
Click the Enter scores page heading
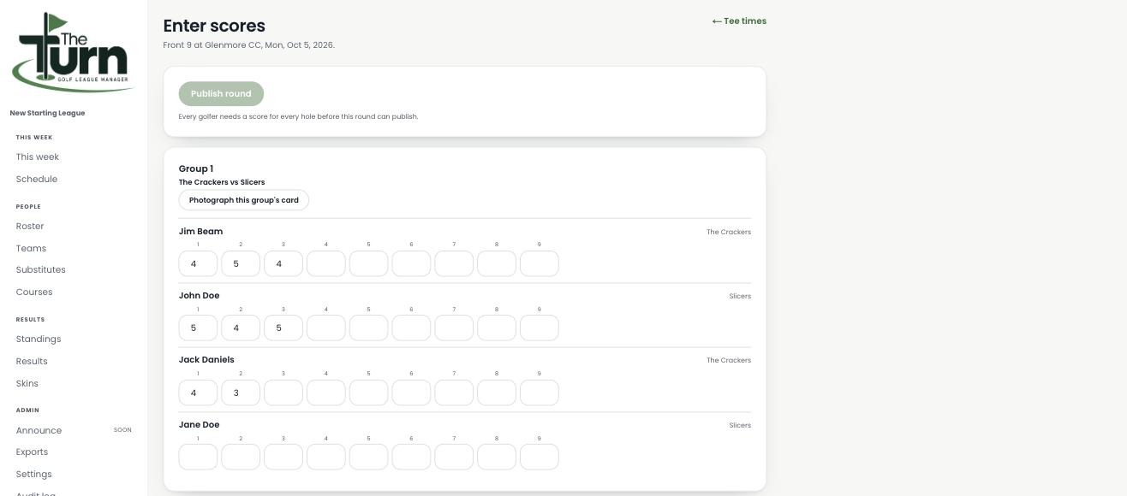point(214,26)
